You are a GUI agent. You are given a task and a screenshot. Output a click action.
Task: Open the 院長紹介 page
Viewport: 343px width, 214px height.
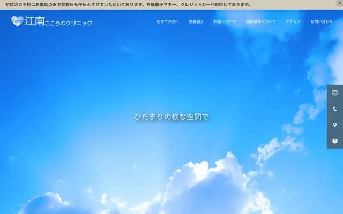coord(196,21)
